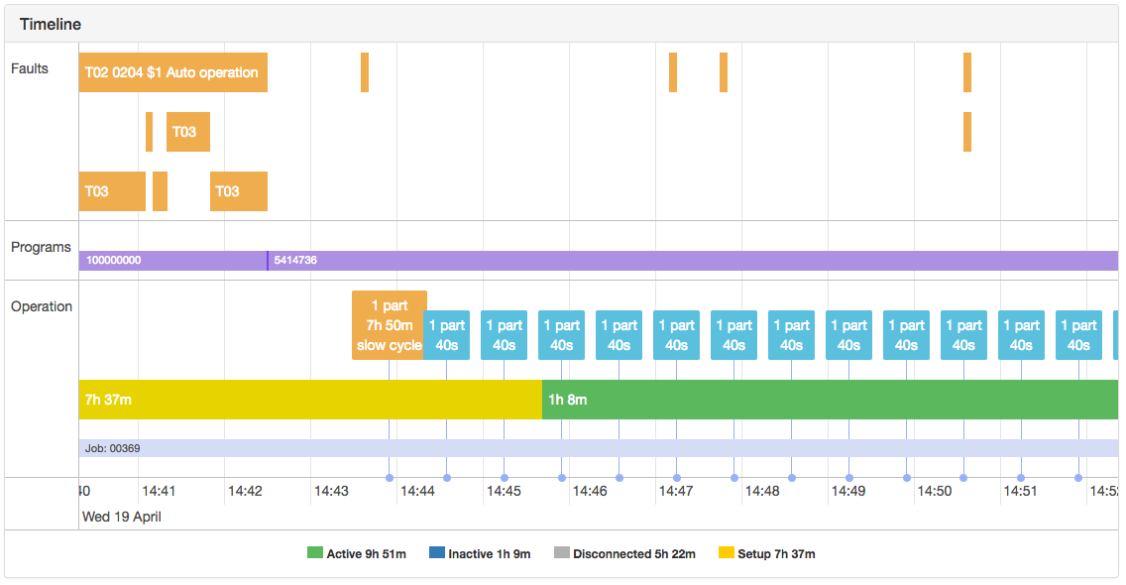The height and width of the screenshot is (585, 1126).
Task: Click the yellow 7h 37m Setup bar
Action: [297, 400]
